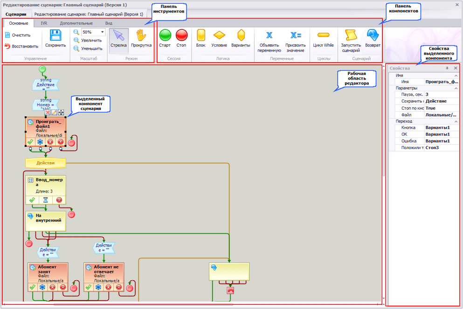Click Ошибка transition value Варианты1
The height and width of the screenshot is (309, 463).
point(442,141)
